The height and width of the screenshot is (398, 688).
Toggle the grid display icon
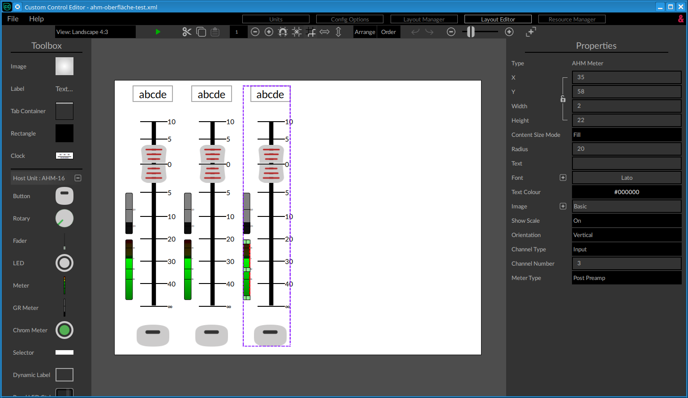[x=311, y=32]
